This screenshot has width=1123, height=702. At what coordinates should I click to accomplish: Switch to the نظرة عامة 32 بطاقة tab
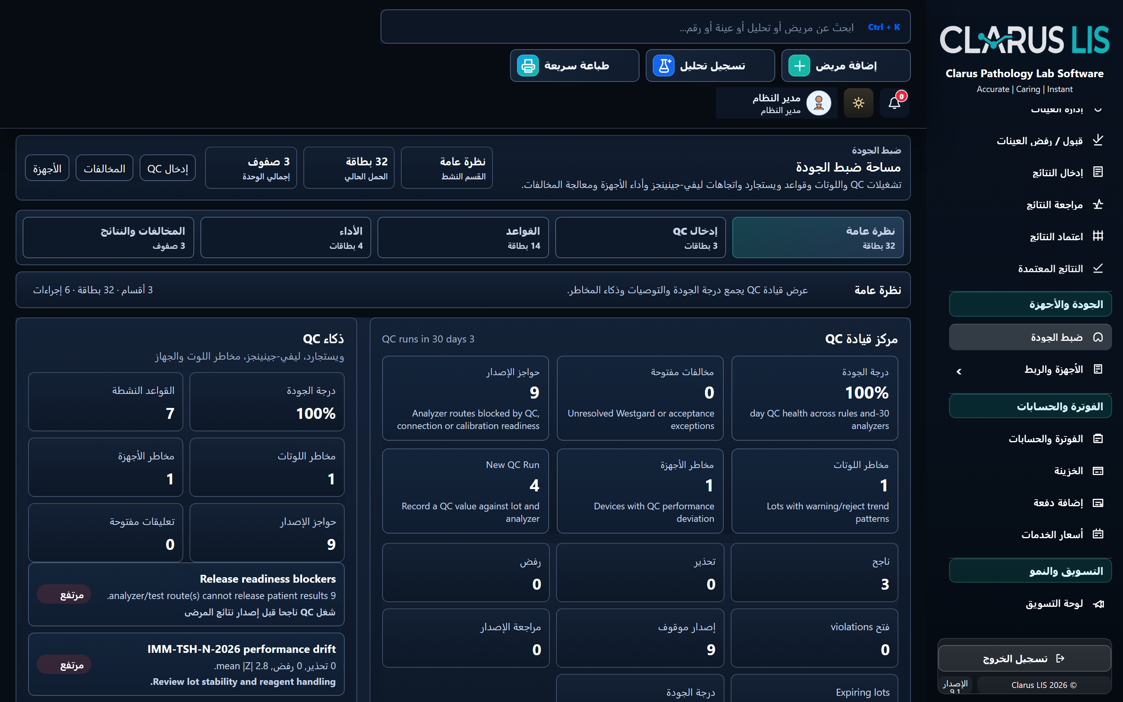(818, 238)
